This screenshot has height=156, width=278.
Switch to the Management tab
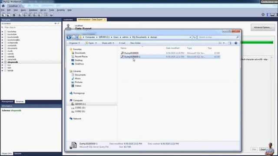(7, 101)
